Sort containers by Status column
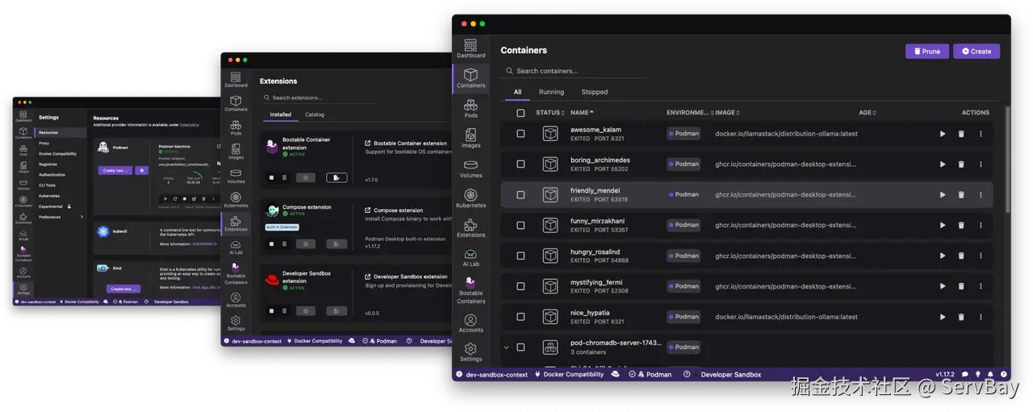The image size is (1033, 412). (x=550, y=113)
